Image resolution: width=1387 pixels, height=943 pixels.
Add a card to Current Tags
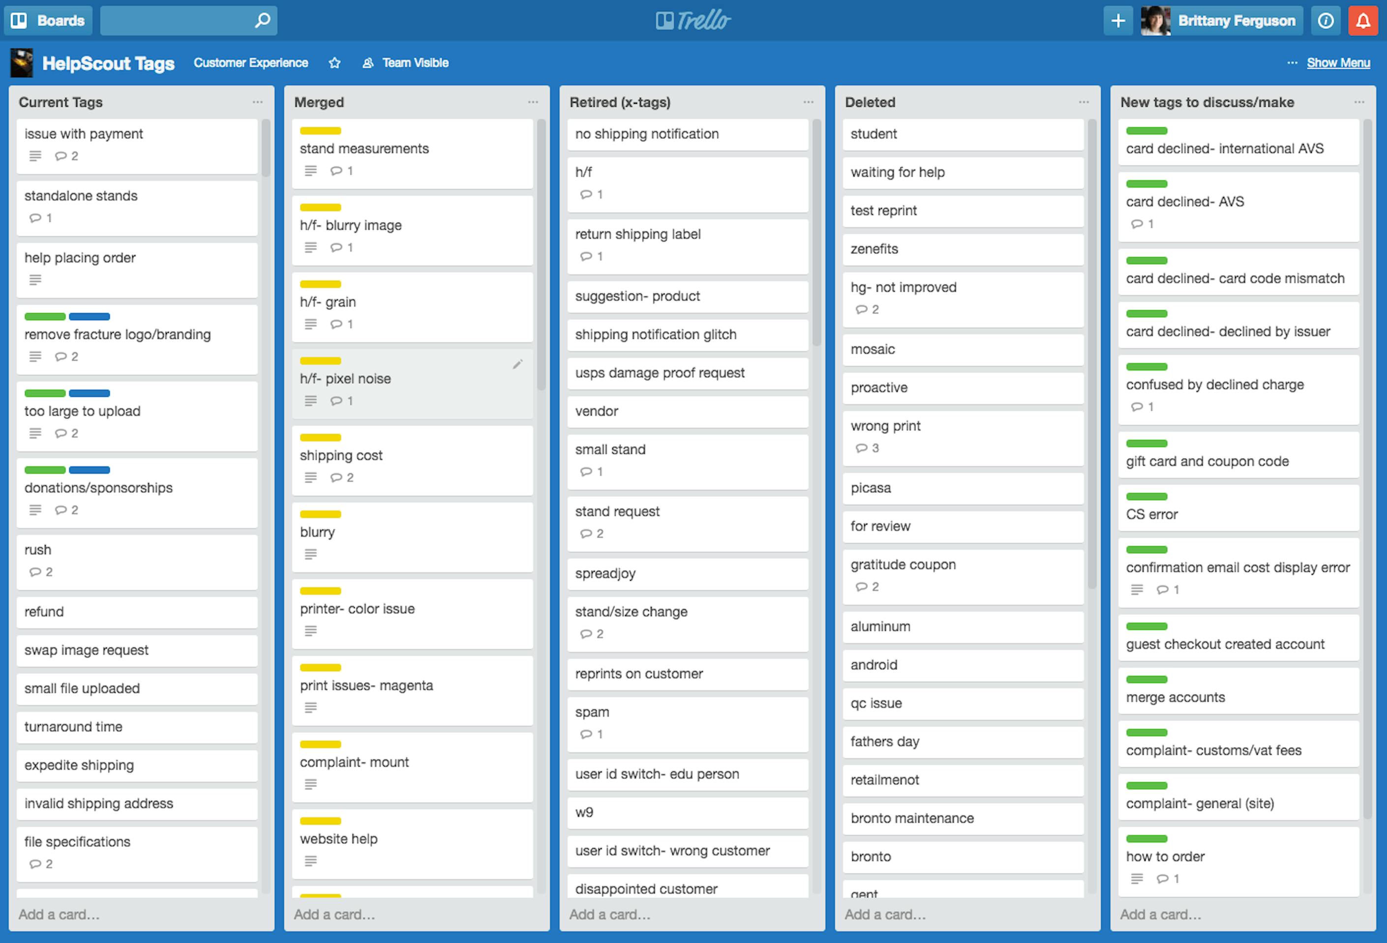coord(59,914)
